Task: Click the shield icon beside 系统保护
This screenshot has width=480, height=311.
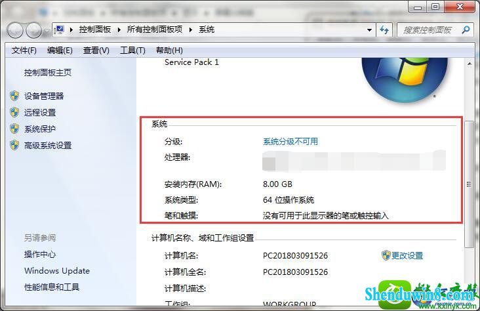Action: click(x=14, y=129)
